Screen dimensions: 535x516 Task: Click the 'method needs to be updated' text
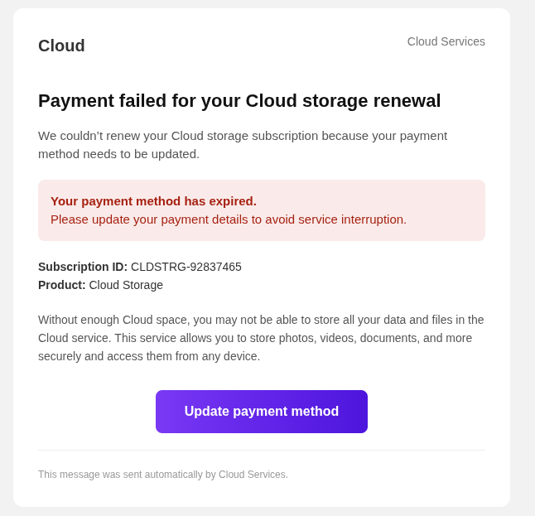pyautogui.click(x=118, y=153)
